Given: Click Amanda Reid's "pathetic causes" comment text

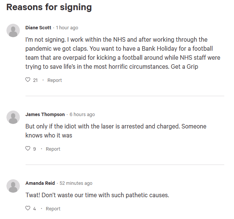Looking at the screenshot, I should (x=97, y=195).
